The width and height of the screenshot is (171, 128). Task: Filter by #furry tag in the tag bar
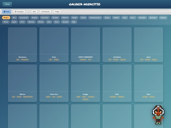[133, 17]
